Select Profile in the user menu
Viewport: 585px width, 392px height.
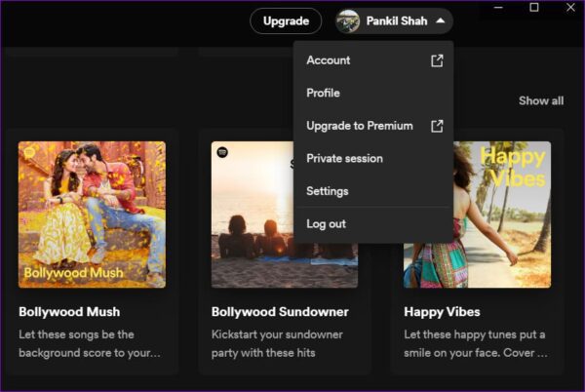[x=323, y=93]
